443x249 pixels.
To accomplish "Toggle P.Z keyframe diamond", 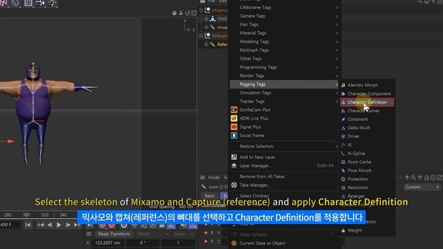I will click(x=206, y=241).
